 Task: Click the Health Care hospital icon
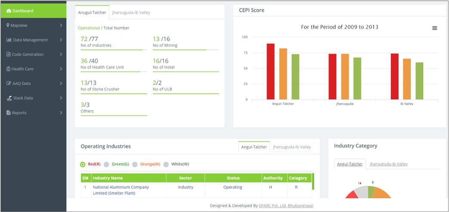[x=9, y=69]
